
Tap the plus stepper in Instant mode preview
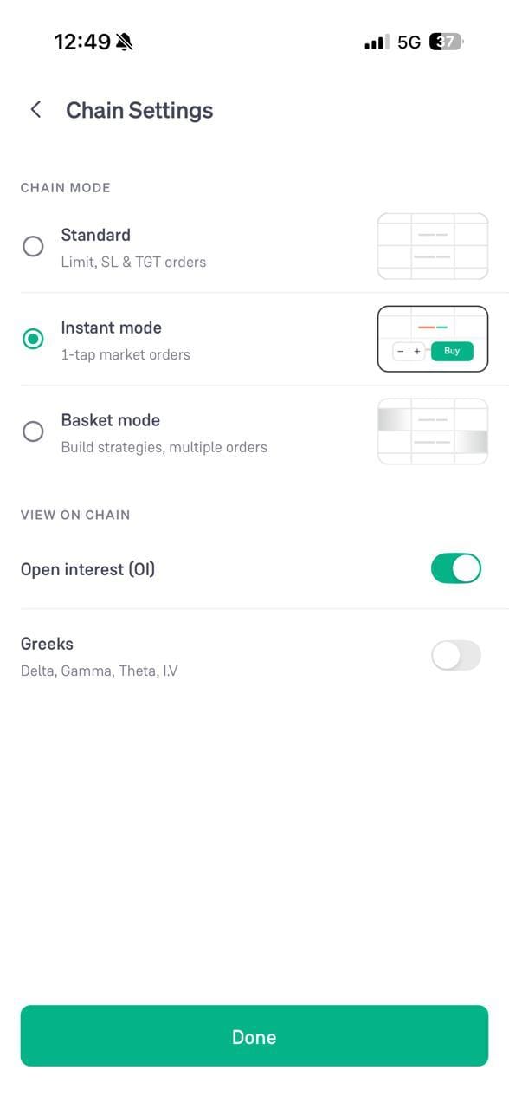point(417,351)
